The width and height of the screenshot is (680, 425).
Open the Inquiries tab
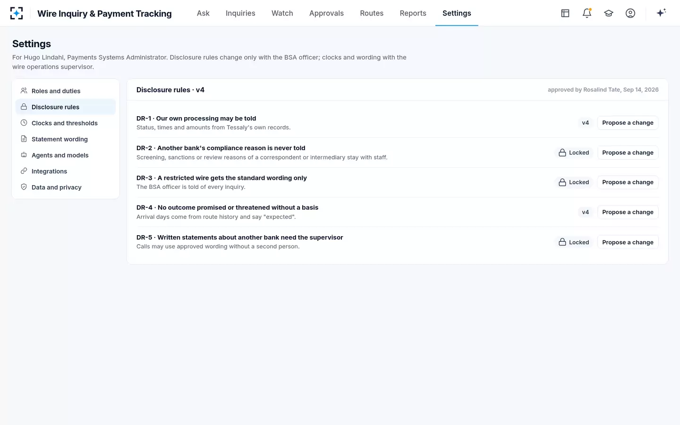tap(240, 13)
